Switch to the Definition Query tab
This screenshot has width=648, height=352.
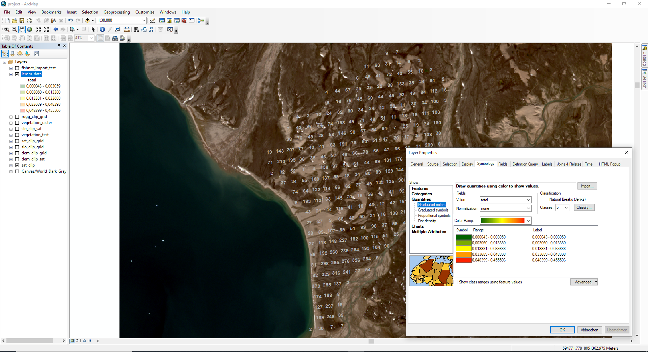[x=525, y=164]
